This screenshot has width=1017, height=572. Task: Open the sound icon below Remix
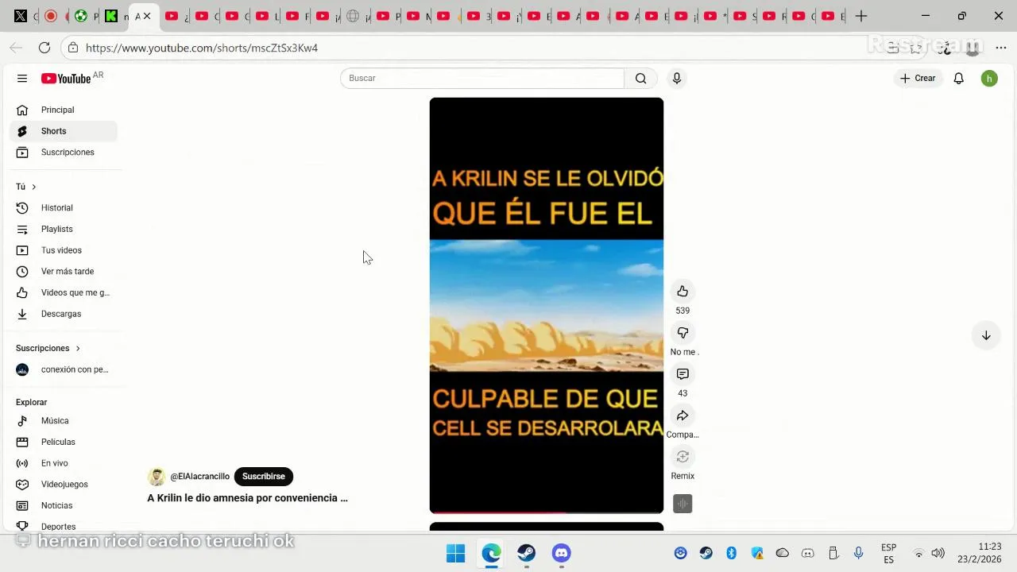point(683,504)
